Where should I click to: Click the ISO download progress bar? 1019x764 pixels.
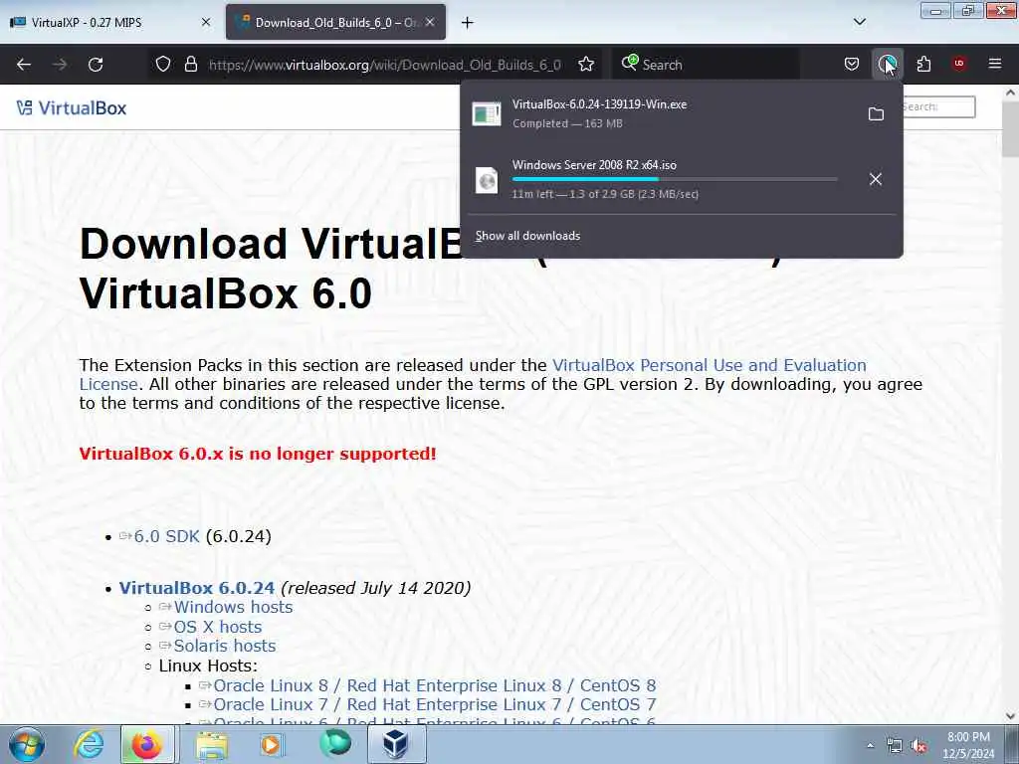coord(675,179)
